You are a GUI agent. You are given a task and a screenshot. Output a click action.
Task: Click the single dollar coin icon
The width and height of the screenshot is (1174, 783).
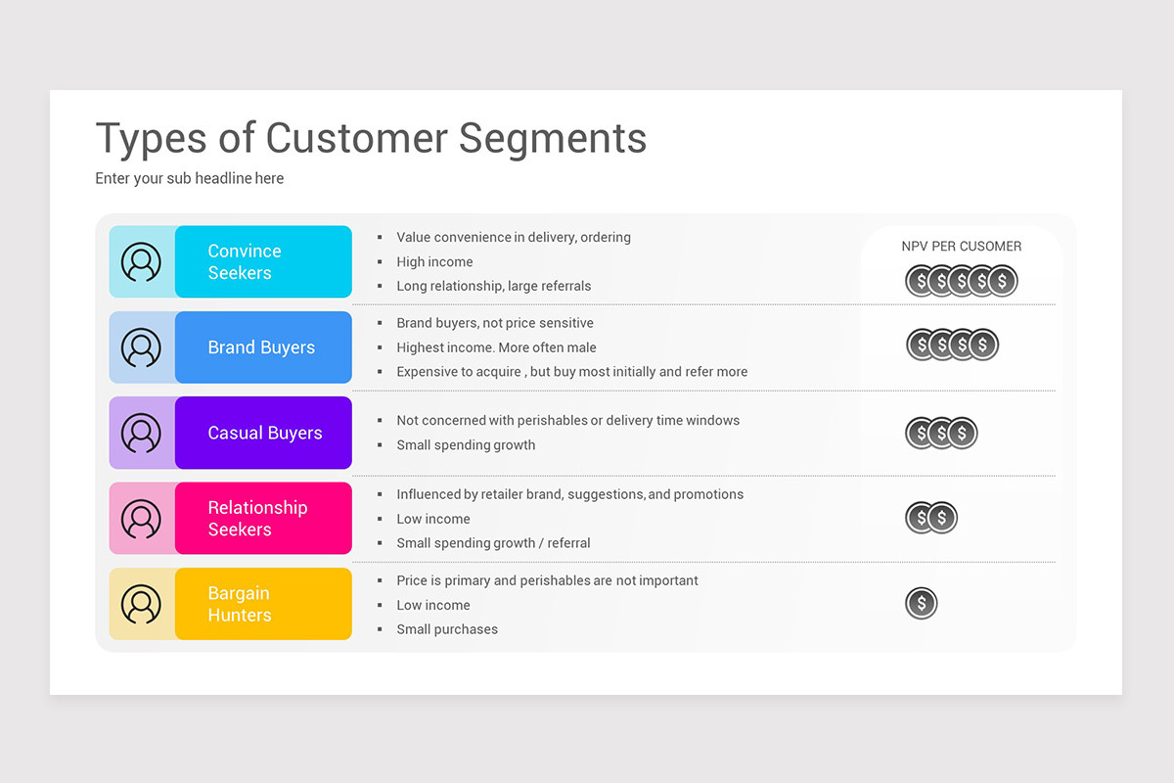pyautogui.click(x=922, y=603)
